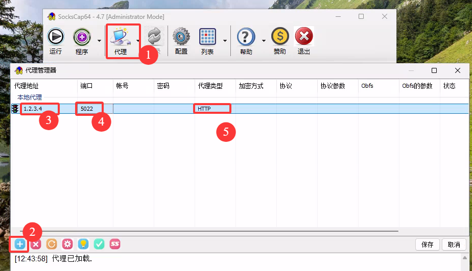
Task: Click the orange refresh proxy icon
Action: tap(52, 244)
